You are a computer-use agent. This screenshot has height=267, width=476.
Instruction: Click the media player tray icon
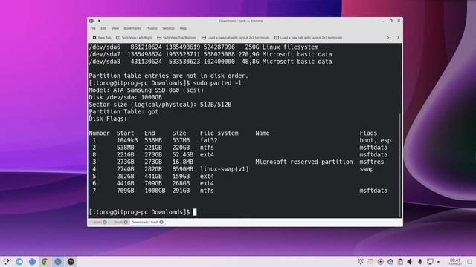(x=380, y=262)
